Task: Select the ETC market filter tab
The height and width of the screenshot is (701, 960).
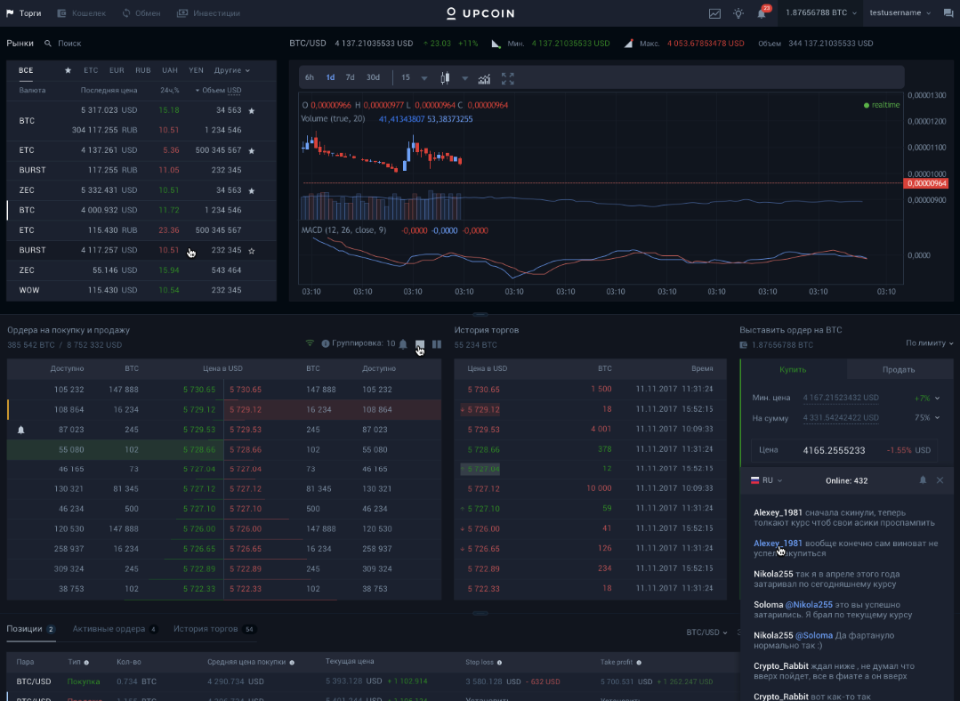Action: (x=91, y=70)
